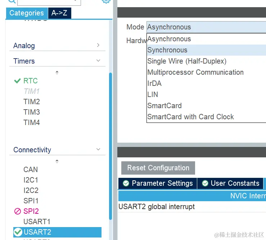266x240 pixels.
Task: Open the settings gear icon
Action: pos(106,1)
